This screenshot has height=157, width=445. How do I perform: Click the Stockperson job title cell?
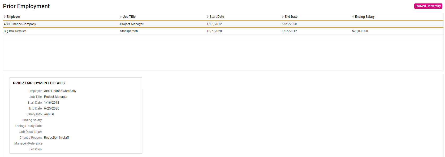129,31
